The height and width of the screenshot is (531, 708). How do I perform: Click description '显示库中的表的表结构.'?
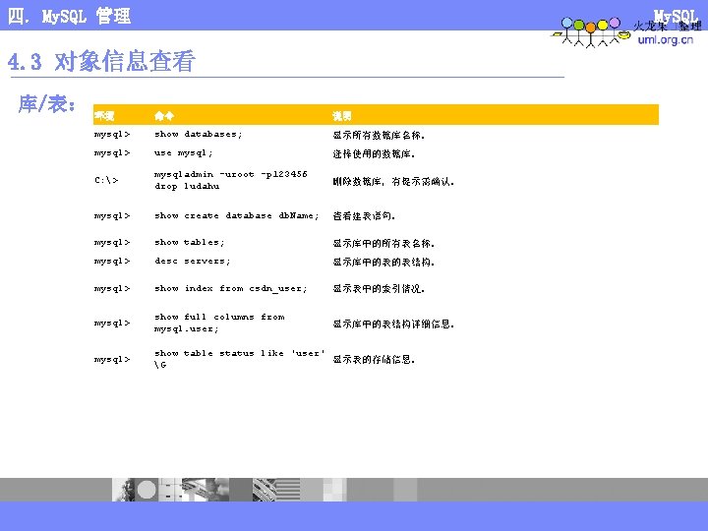[383, 262]
